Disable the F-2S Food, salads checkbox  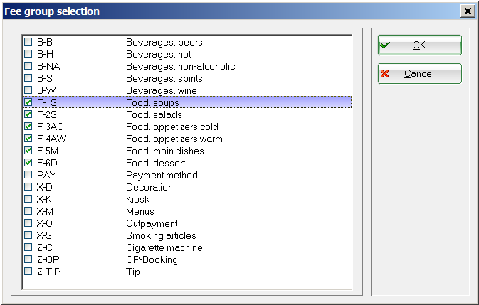(28, 115)
